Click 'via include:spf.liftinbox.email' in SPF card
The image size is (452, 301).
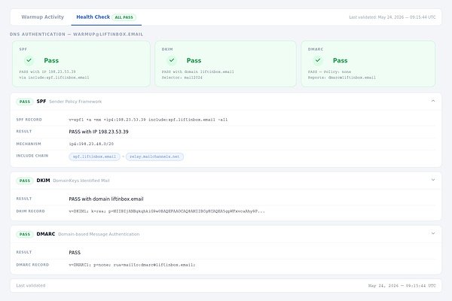coord(54,78)
